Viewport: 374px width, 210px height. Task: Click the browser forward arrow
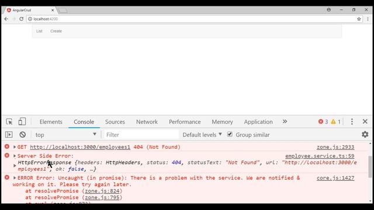click(x=14, y=19)
